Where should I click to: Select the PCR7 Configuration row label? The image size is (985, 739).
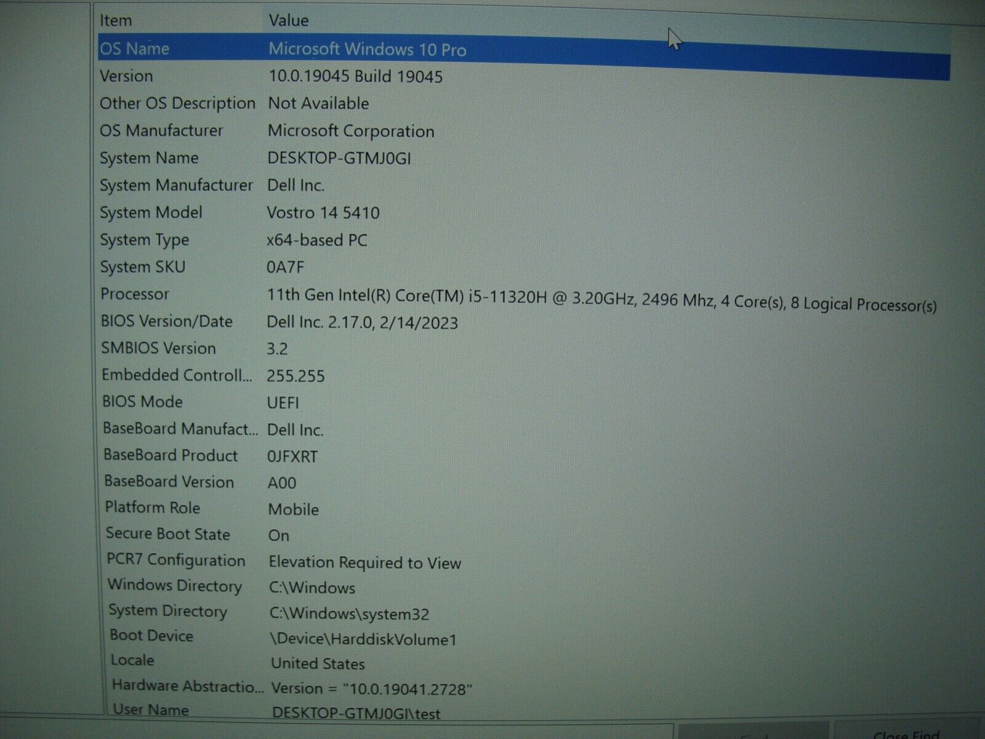pyautogui.click(x=176, y=560)
